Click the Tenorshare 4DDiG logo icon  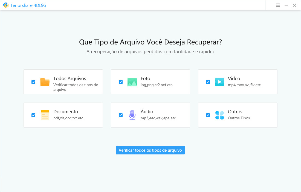(x=5, y=5)
